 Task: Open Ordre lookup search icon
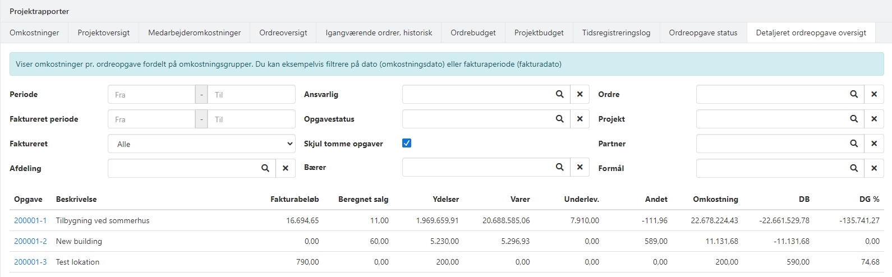(x=854, y=94)
